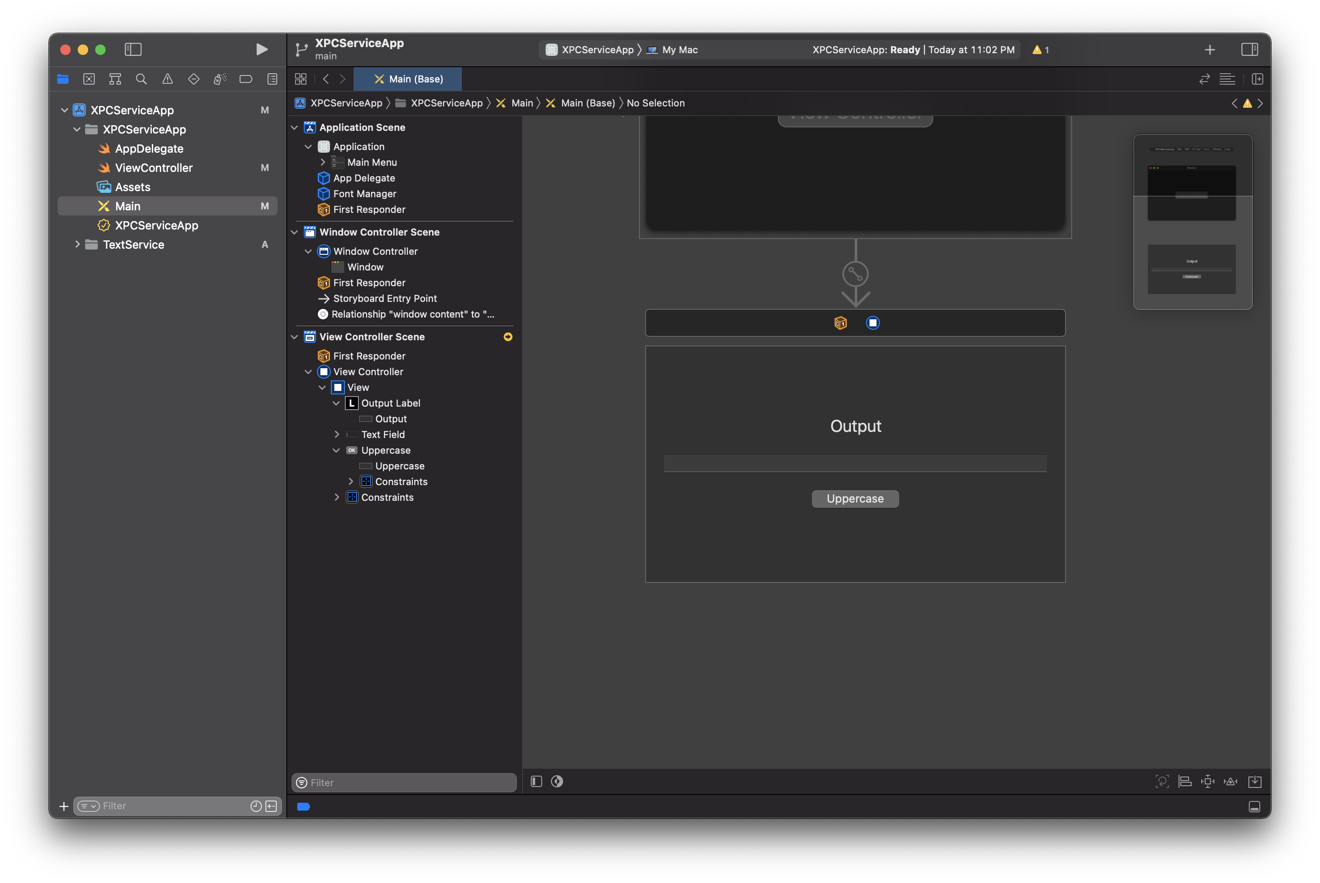
Task: Click the Library plus button
Action: point(1209,50)
